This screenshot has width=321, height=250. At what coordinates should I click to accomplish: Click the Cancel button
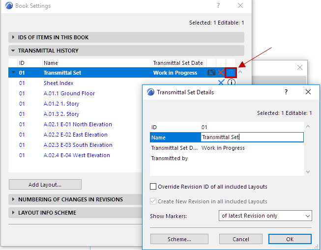pos(241,239)
